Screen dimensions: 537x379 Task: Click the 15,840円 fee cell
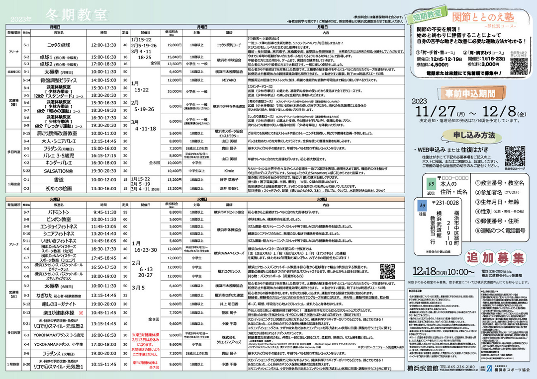(x=175, y=57)
